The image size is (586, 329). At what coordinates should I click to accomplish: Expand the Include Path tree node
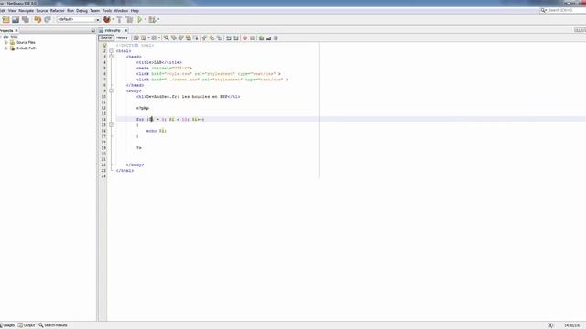6,48
